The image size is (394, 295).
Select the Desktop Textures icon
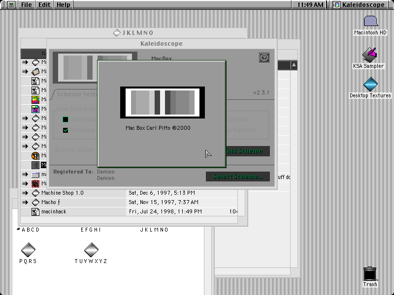[370, 84]
